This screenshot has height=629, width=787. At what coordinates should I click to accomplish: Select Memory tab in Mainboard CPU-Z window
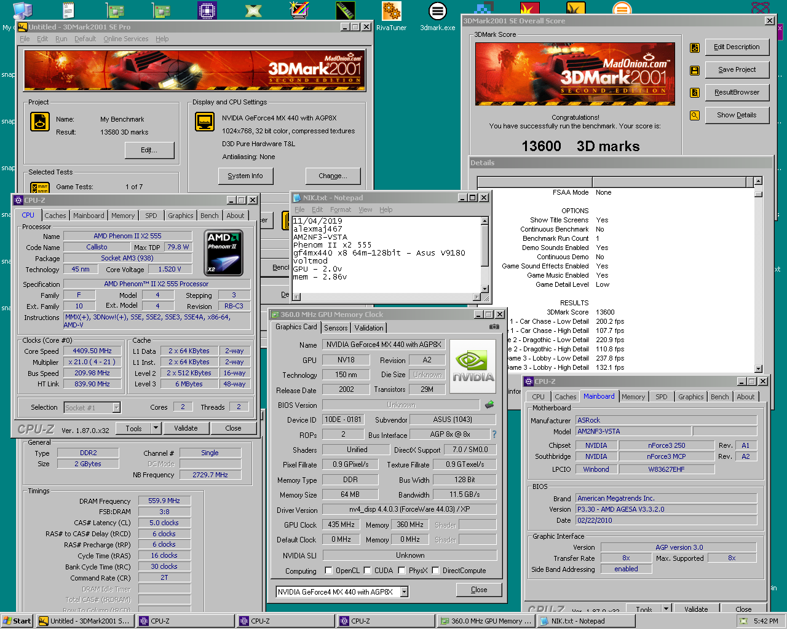(633, 397)
